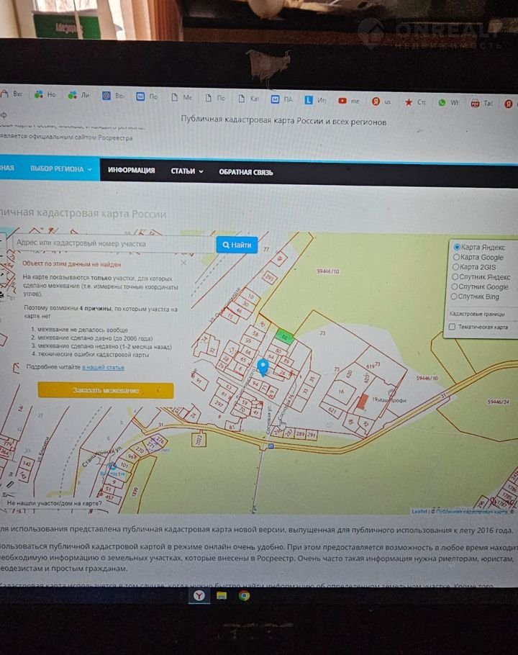This screenshot has height=655, width=518.
Task: Focus the cadastral number address search field
Action: pos(112,244)
